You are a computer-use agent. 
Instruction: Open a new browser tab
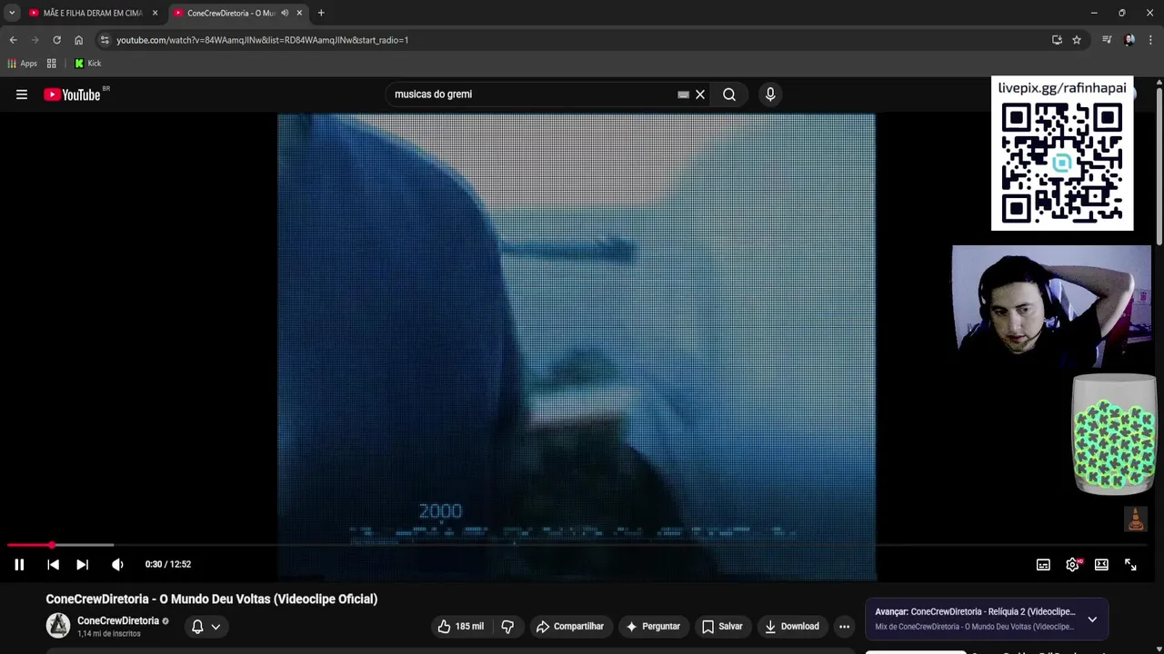tap(321, 13)
